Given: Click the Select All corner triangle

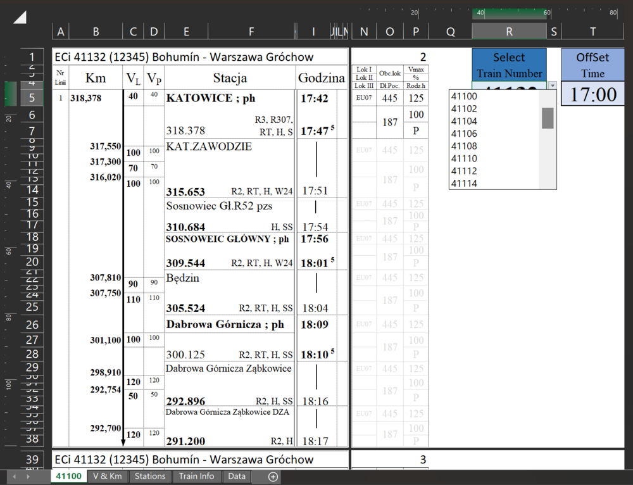Looking at the screenshot, I should (x=20, y=17).
